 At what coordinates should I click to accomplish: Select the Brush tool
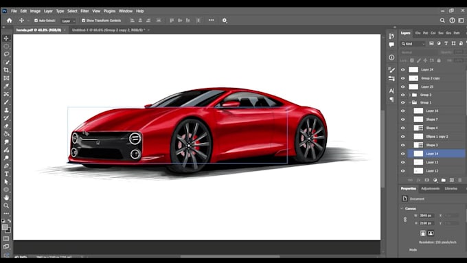(x=6, y=102)
